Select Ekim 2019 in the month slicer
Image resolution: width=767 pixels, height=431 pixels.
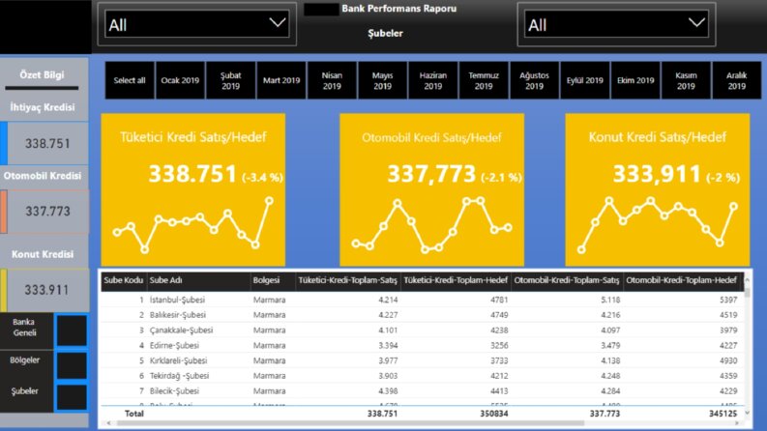[635, 80]
